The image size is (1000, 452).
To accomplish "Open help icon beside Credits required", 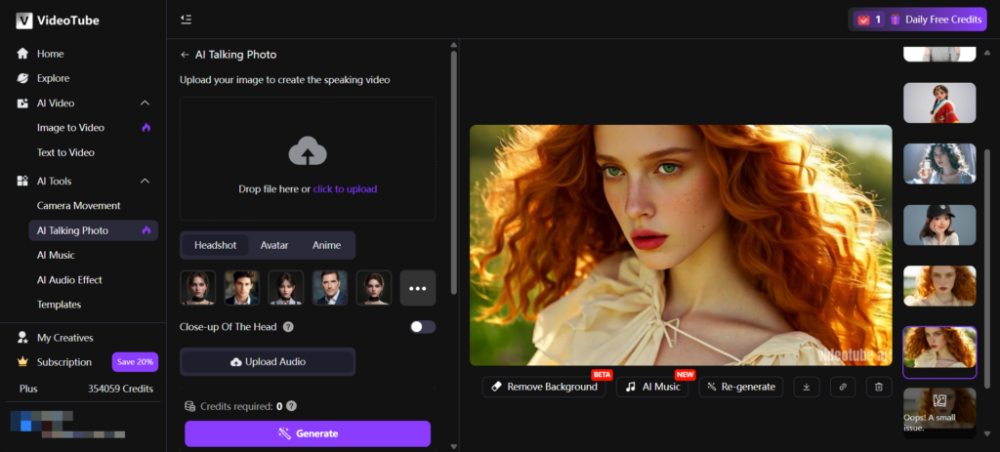I will [x=291, y=406].
